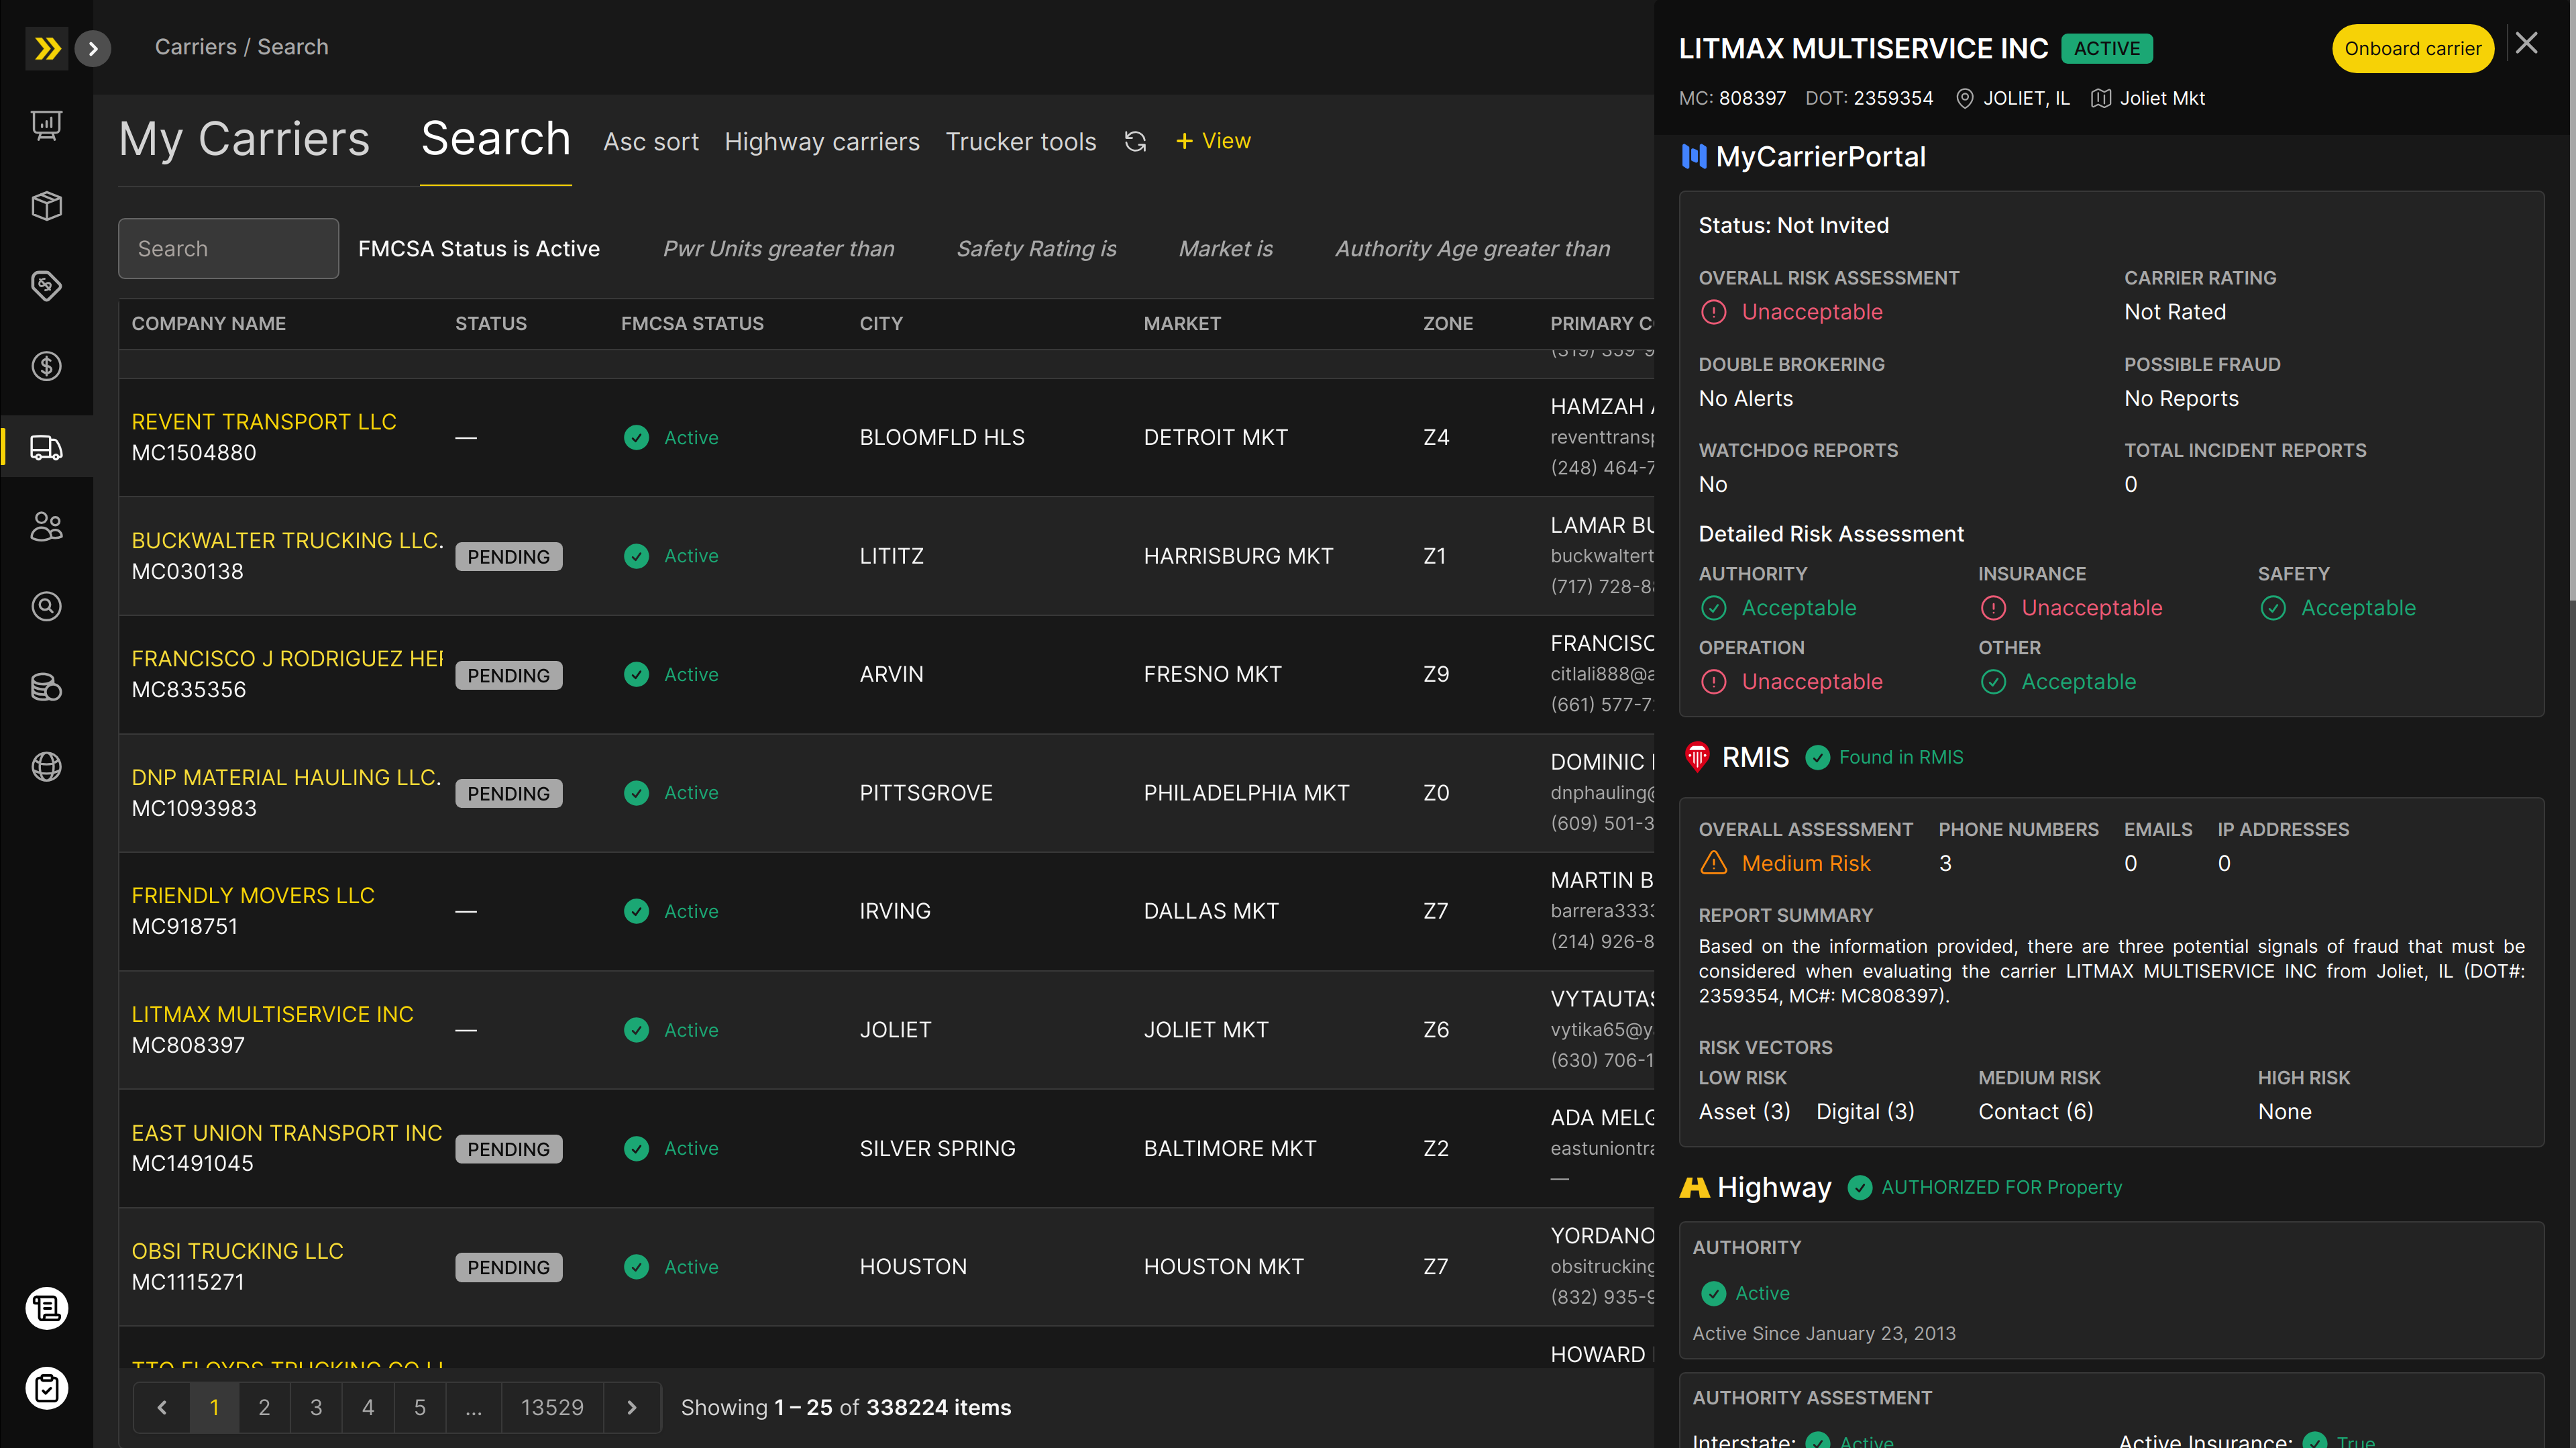Click the magnifier circle sidebar icon
The image size is (2576, 1448).
pyautogui.click(x=46, y=607)
